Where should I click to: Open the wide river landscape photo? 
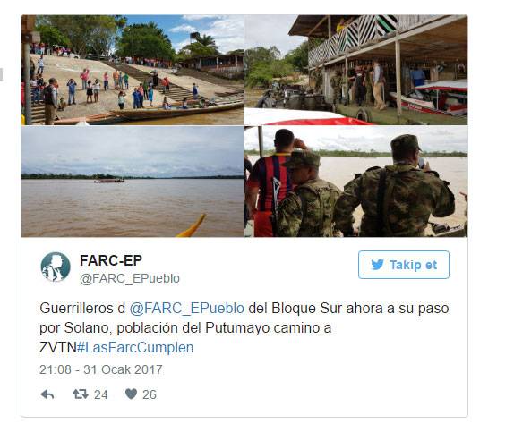(x=132, y=182)
